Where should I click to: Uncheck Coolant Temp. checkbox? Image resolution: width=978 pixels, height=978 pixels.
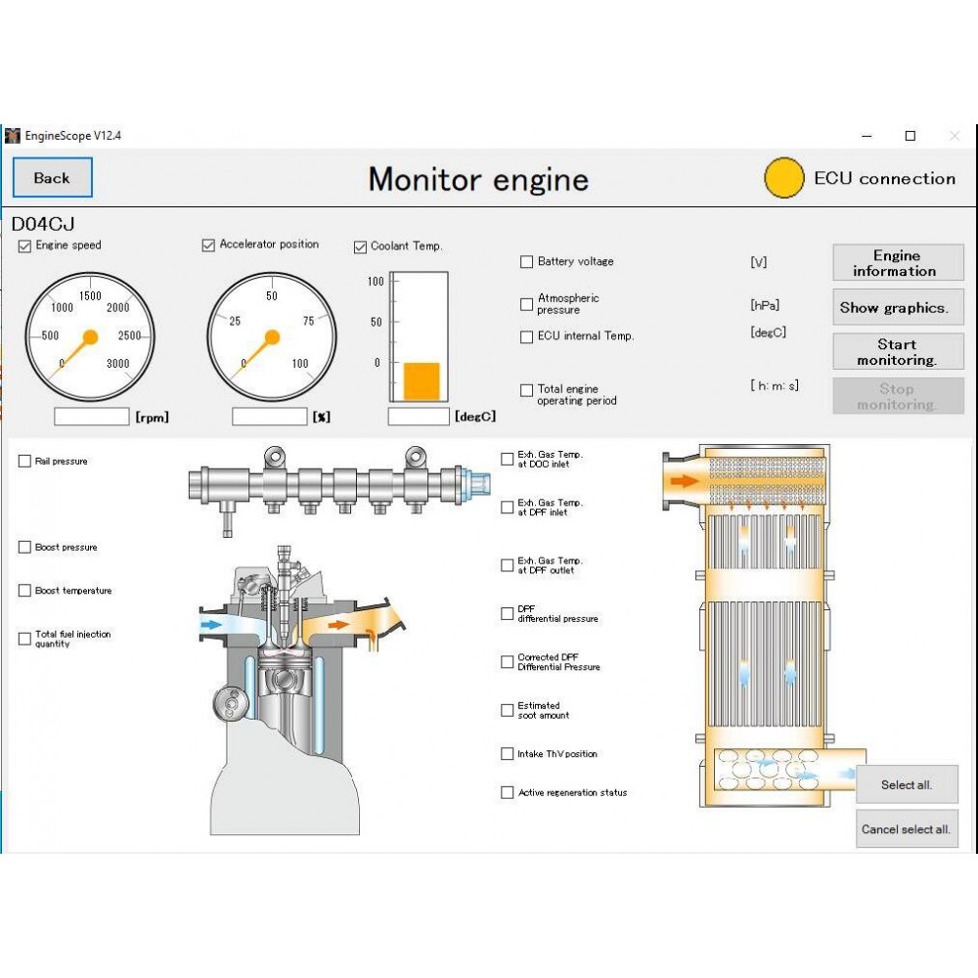(x=360, y=247)
